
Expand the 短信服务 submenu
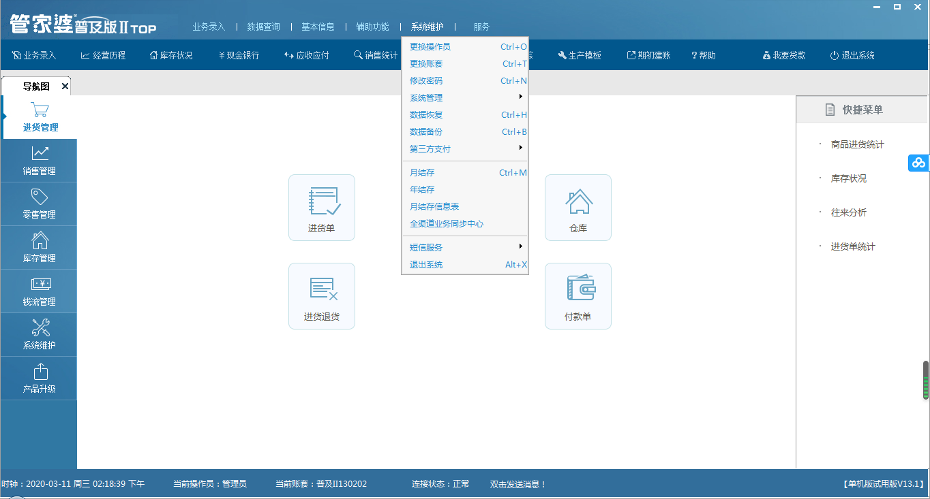click(465, 247)
